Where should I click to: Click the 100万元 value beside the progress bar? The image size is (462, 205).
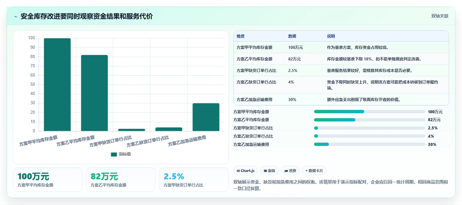click(x=435, y=112)
